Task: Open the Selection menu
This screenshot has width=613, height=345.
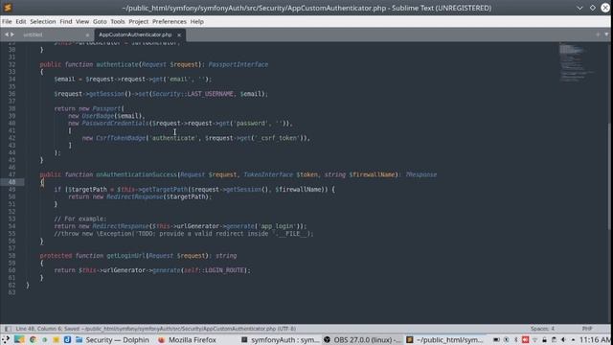Action: click(x=43, y=21)
